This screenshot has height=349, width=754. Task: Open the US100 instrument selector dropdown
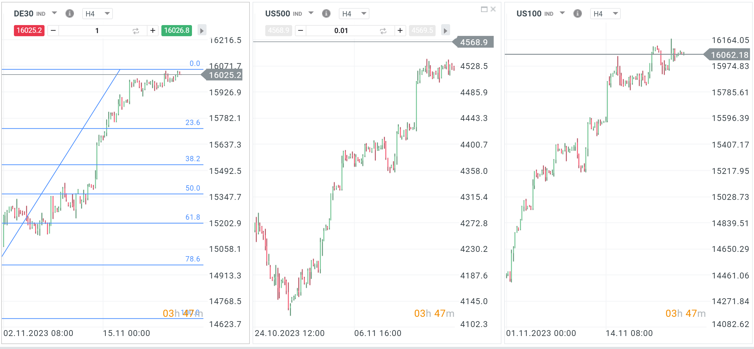click(x=562, y=13)
